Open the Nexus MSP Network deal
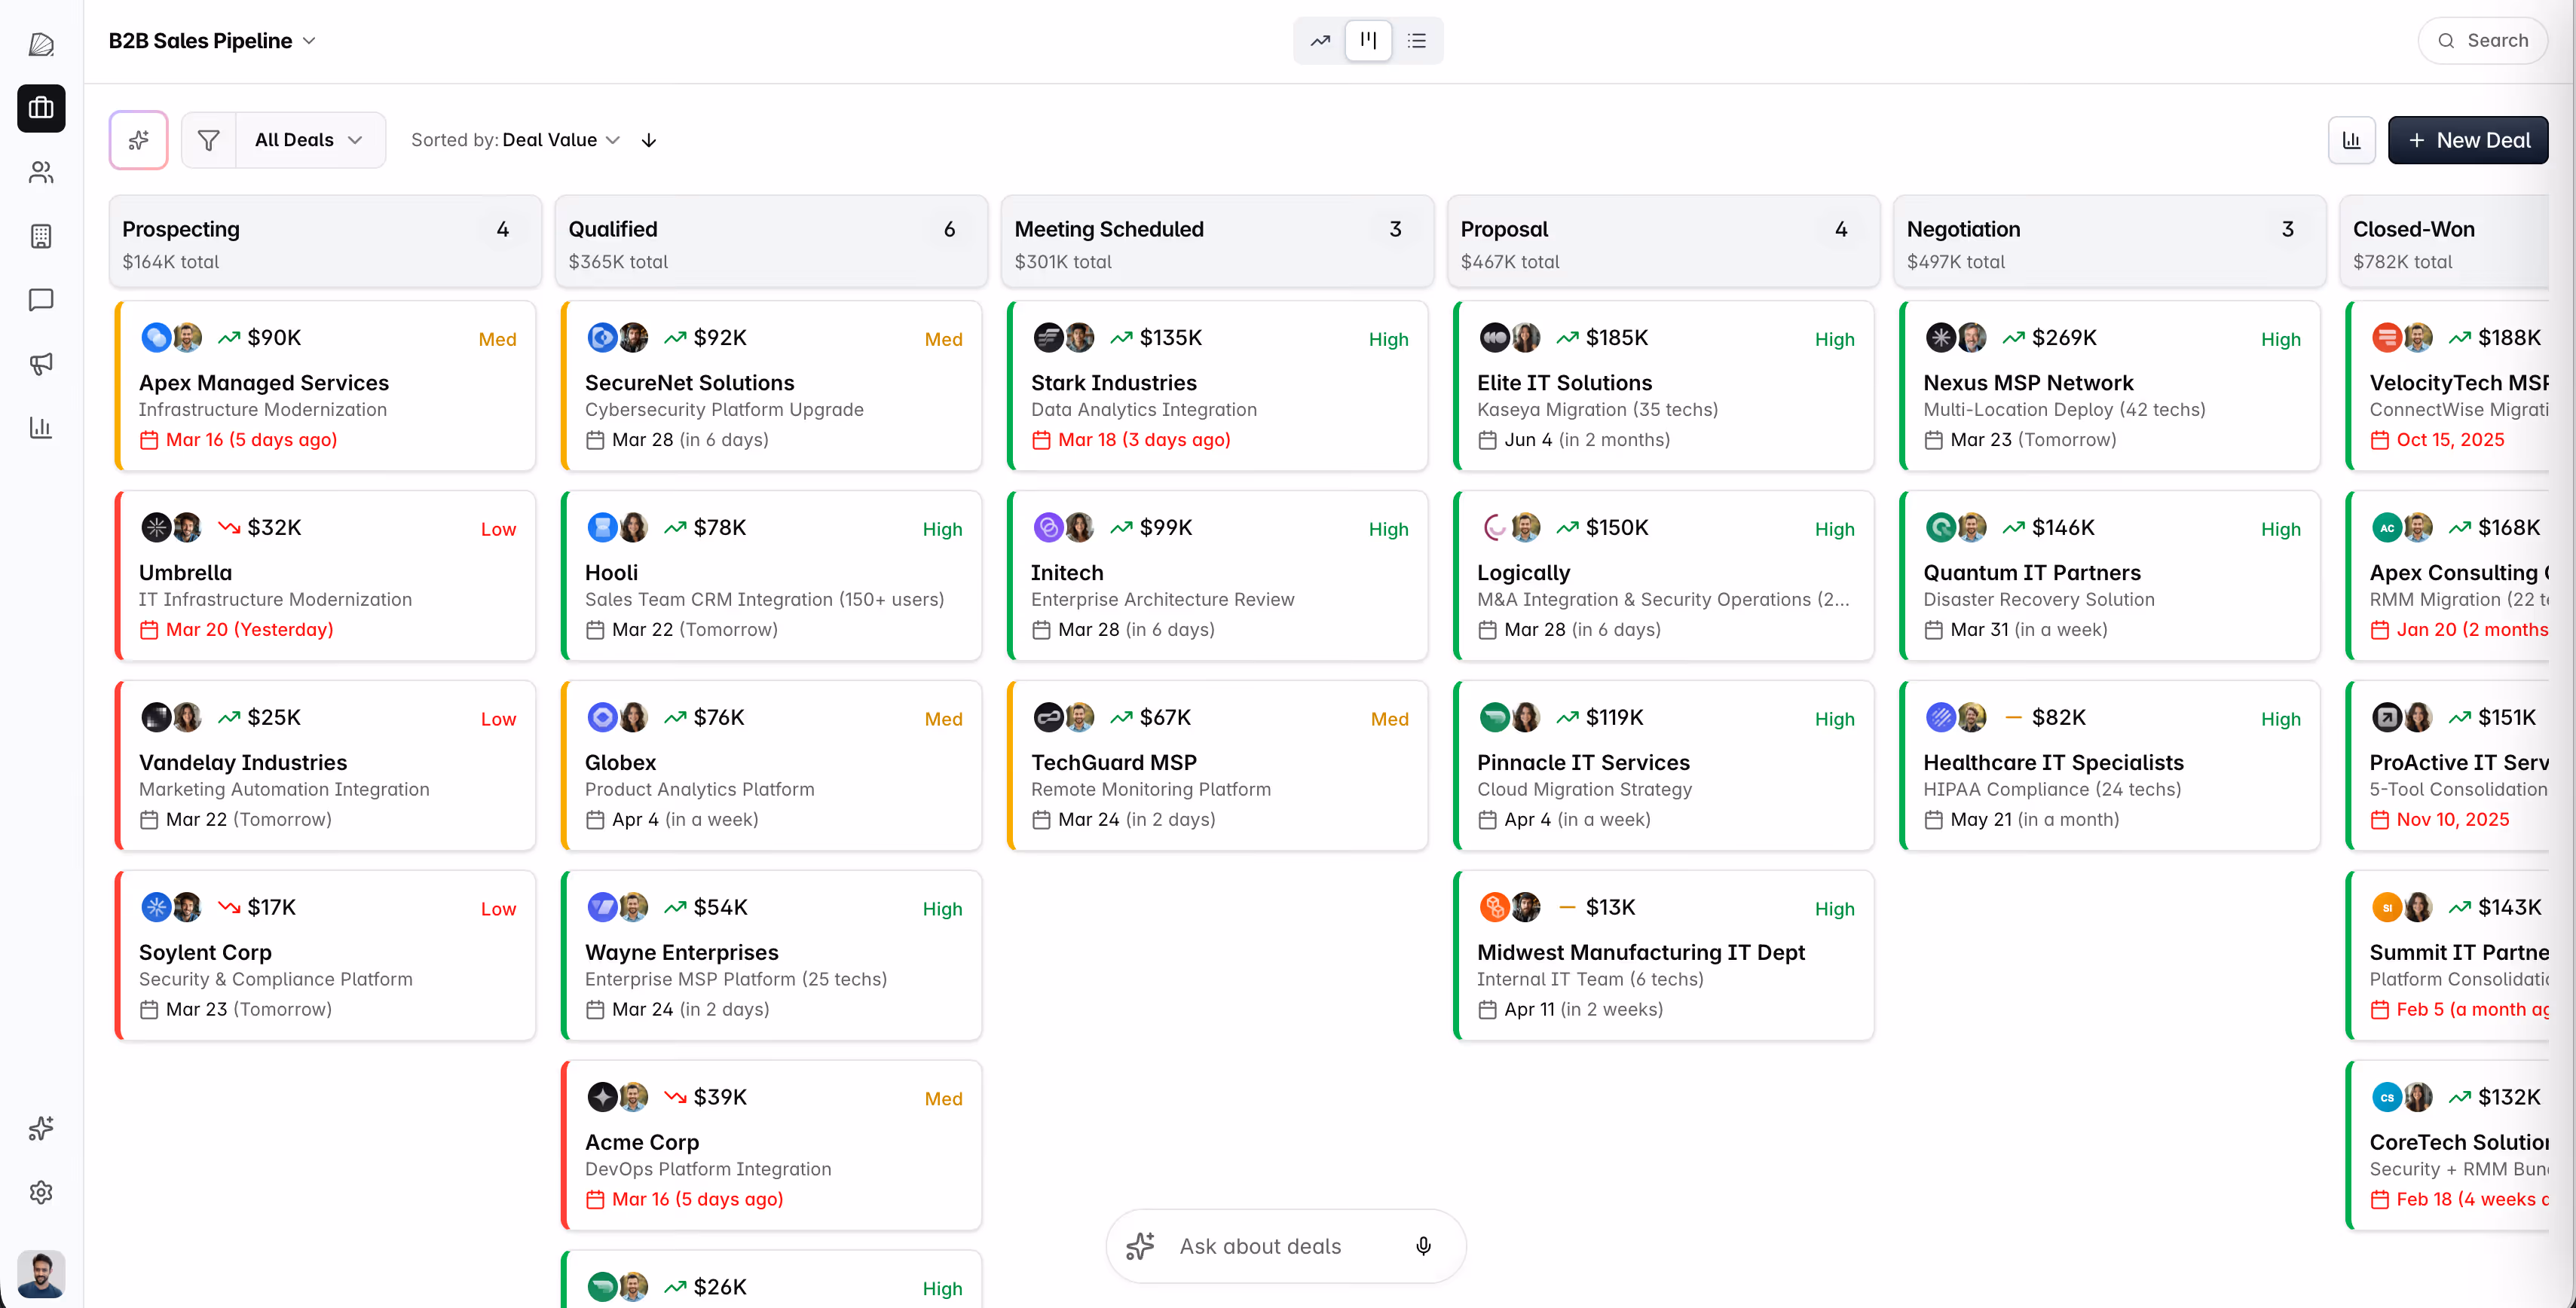 (2109, 386)
